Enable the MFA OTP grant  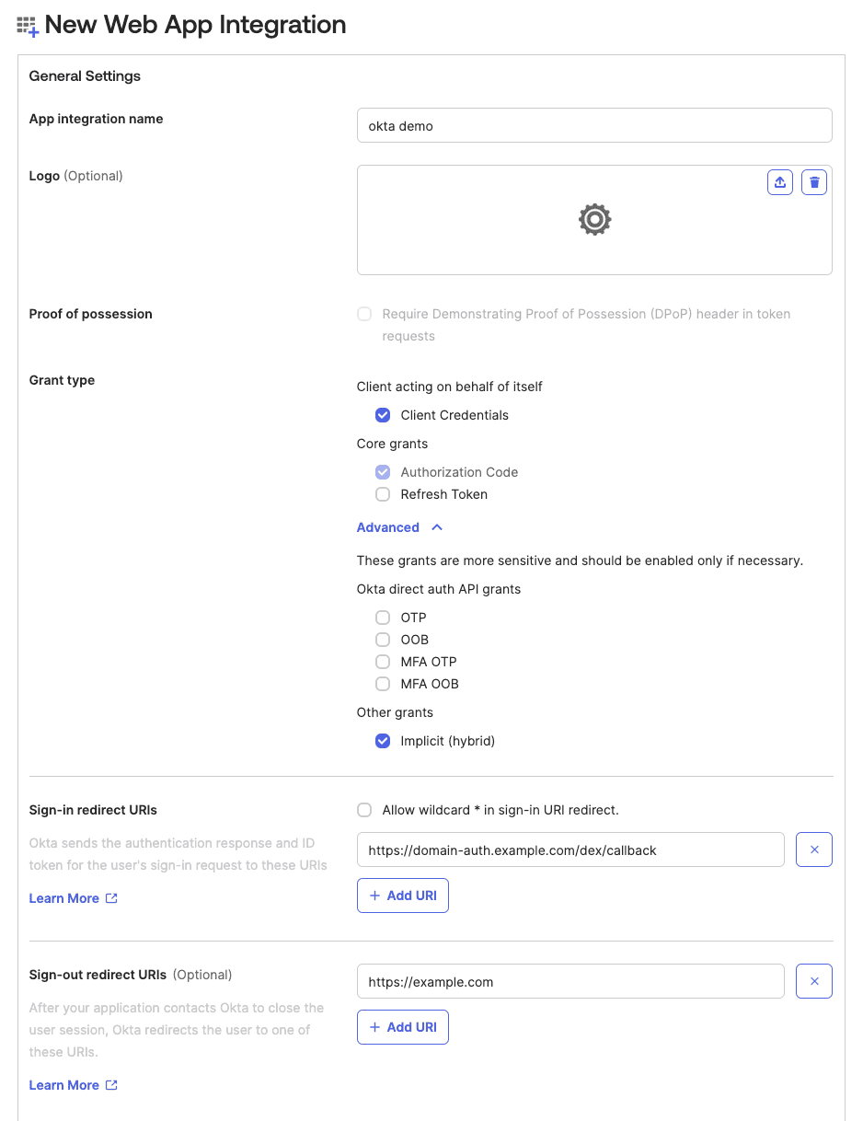coord(382,662)
